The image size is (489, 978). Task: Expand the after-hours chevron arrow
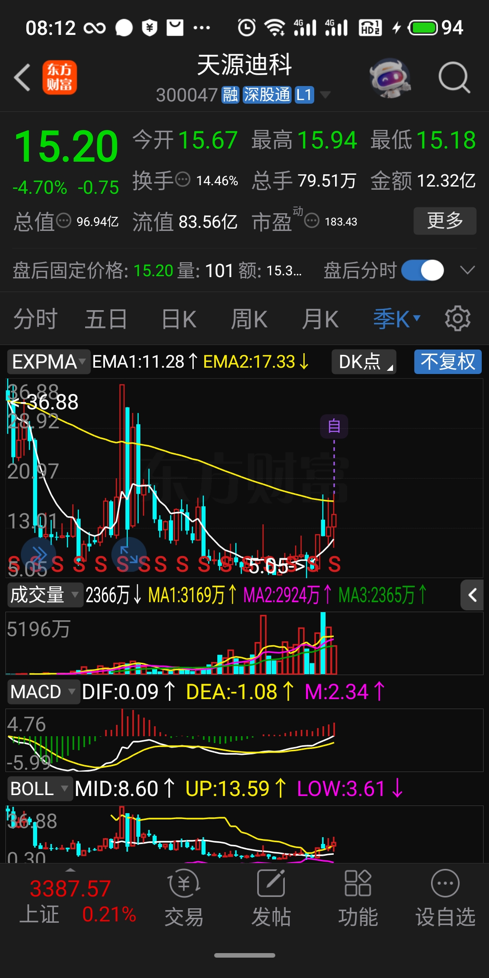[x=467, y=270]
